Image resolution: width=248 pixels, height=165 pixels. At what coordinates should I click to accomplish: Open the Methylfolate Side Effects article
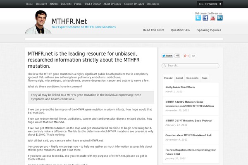point(180,87)
